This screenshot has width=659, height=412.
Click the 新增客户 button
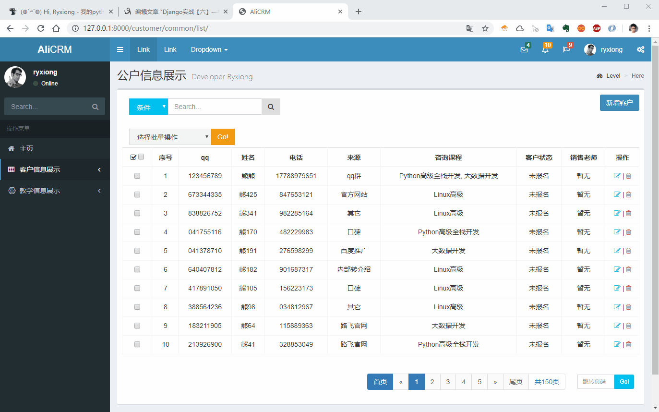(x=619, y=102)
